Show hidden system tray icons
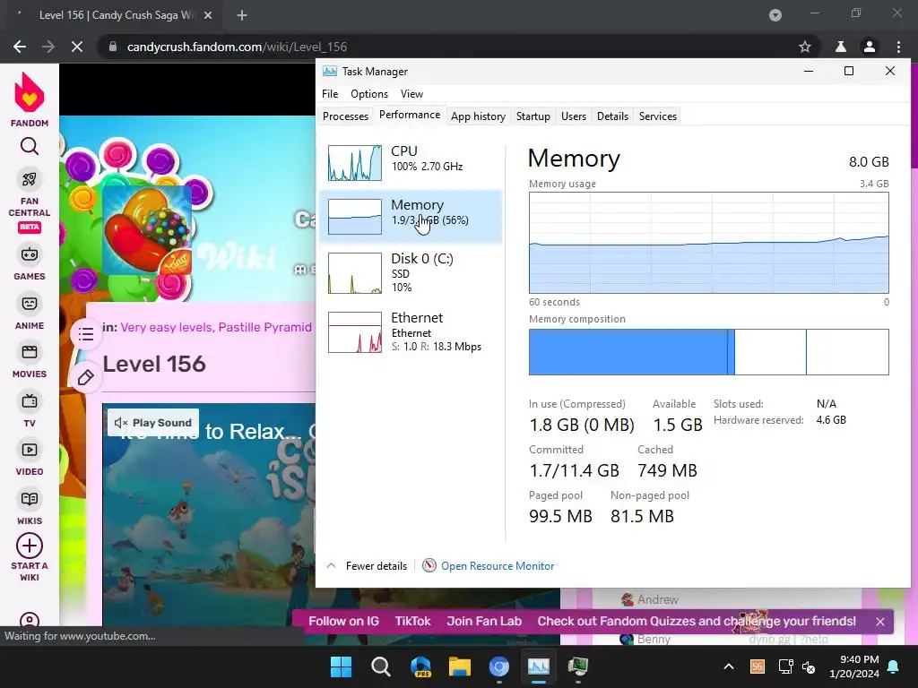 [x=729, y=666]
